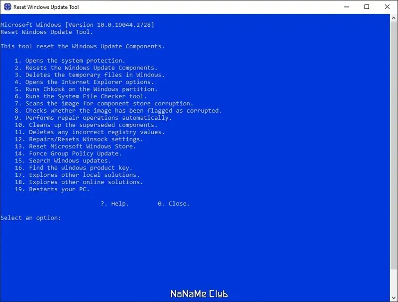This screenshot has height=302, width=398.
Task: Click option 19 'Restarts your PC.'
Action: click(x=52, y=189)
